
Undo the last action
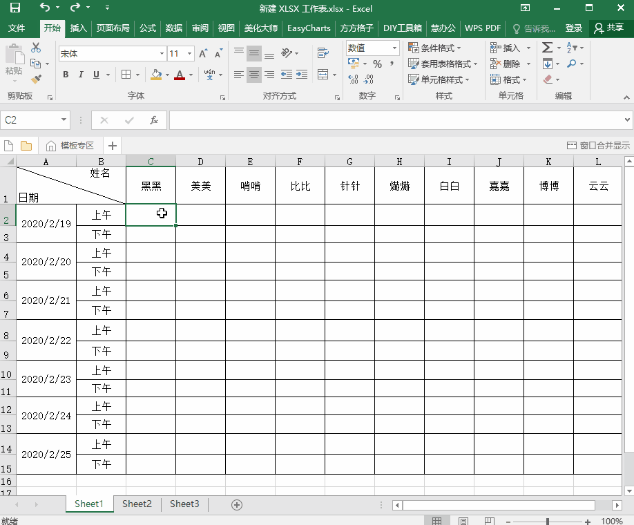pyautogui.click(x=44, y=8)
